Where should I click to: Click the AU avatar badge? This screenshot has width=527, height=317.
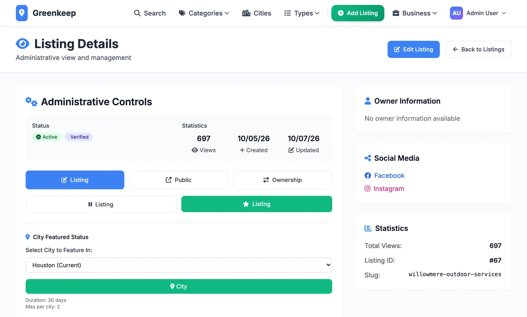coord(456,13)
